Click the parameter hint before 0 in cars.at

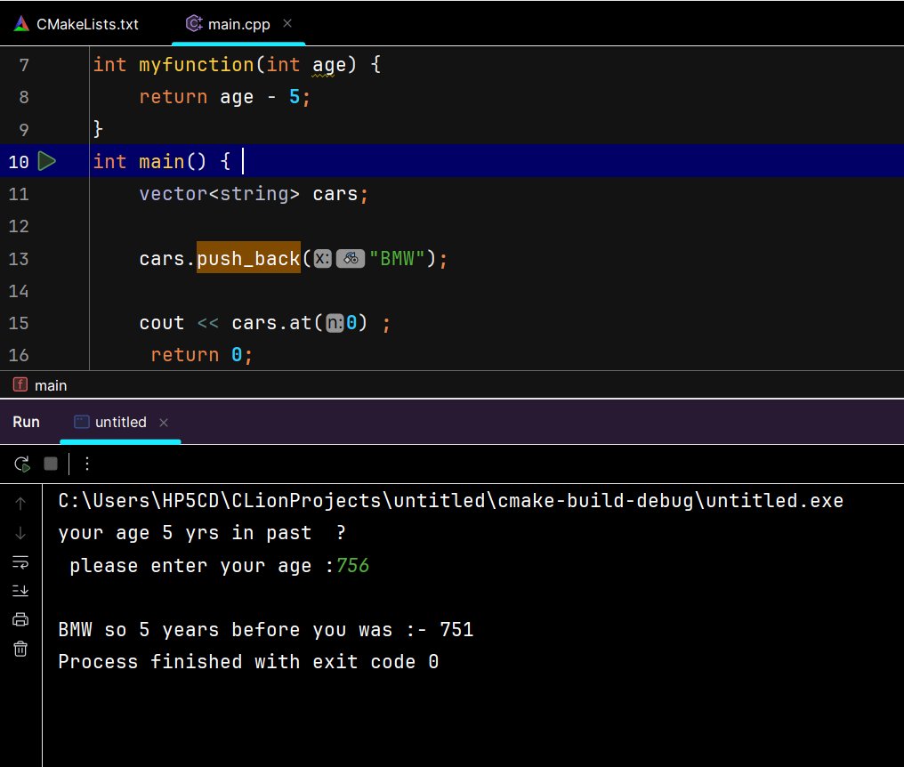(335, 322)
